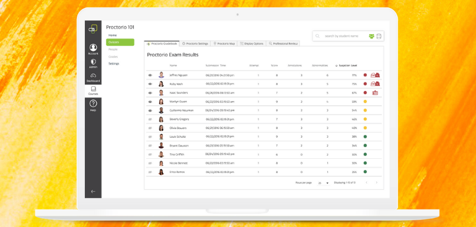This screenshot has height=227, width=476.
Task: Sort by the Name column header
Action: point(173,65)
